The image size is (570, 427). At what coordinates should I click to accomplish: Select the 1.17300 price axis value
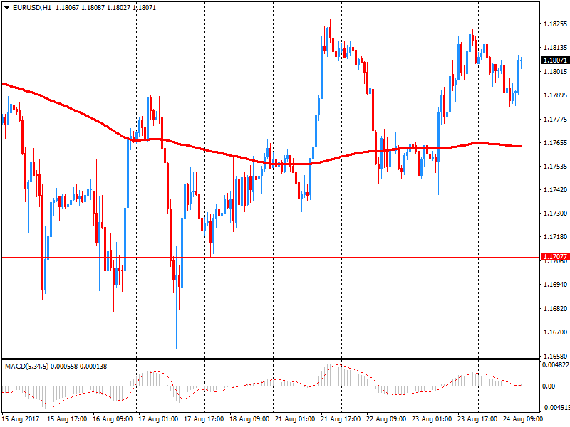coord(555,213)
